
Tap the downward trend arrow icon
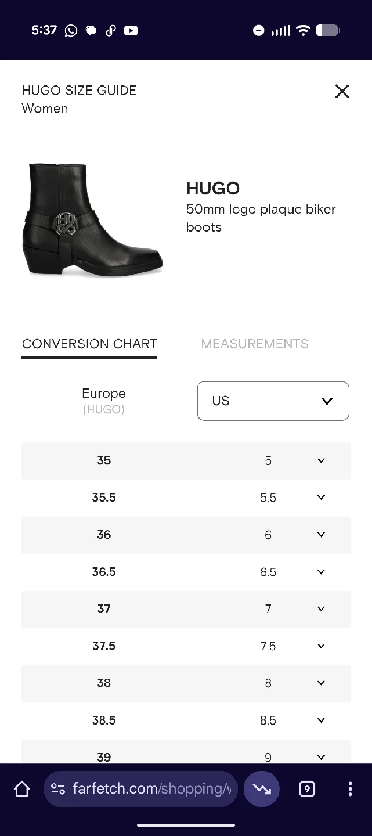coord(262,789)
